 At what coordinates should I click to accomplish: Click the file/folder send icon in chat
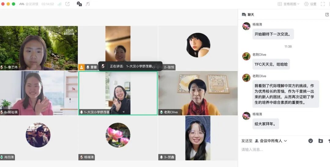coord(321,141)
